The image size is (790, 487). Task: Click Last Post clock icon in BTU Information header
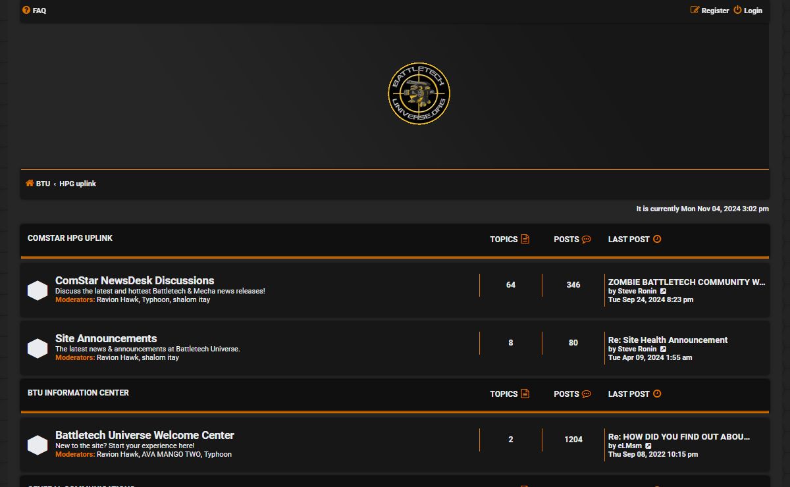click(x=657, y=394)
